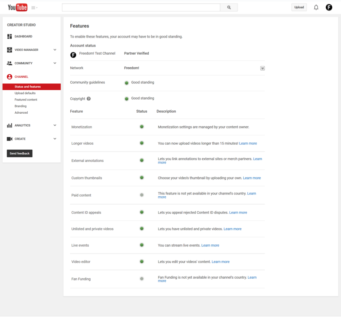The image size is (341, 318).
Task: Open Learn more for External annotations
Action: [258, 159]
